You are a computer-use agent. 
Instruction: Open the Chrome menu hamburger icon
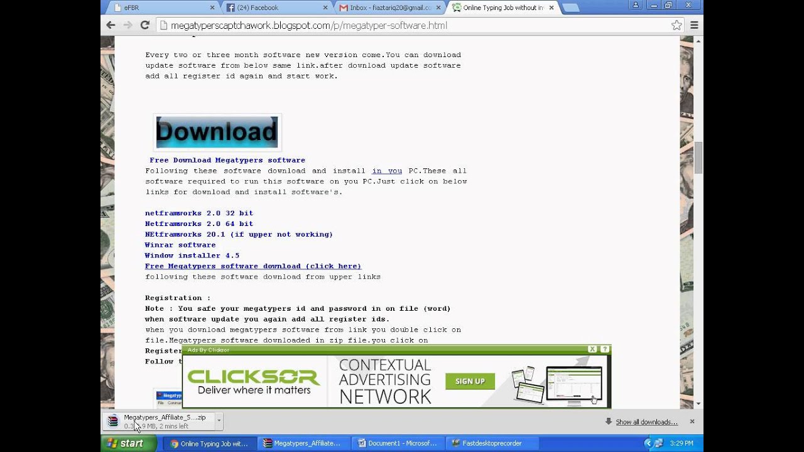[694, 25]
